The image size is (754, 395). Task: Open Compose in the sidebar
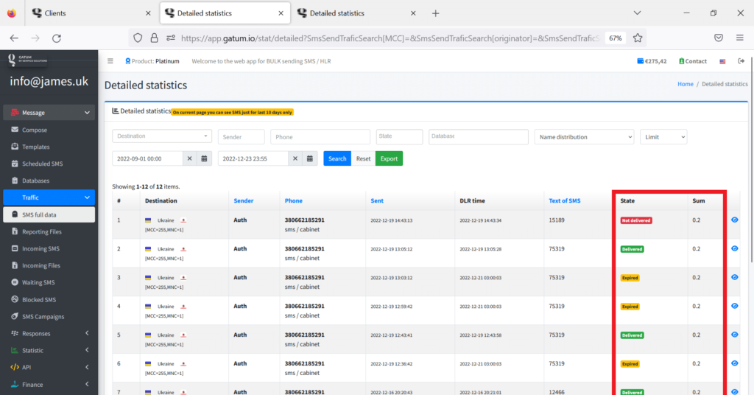[49, 130]
